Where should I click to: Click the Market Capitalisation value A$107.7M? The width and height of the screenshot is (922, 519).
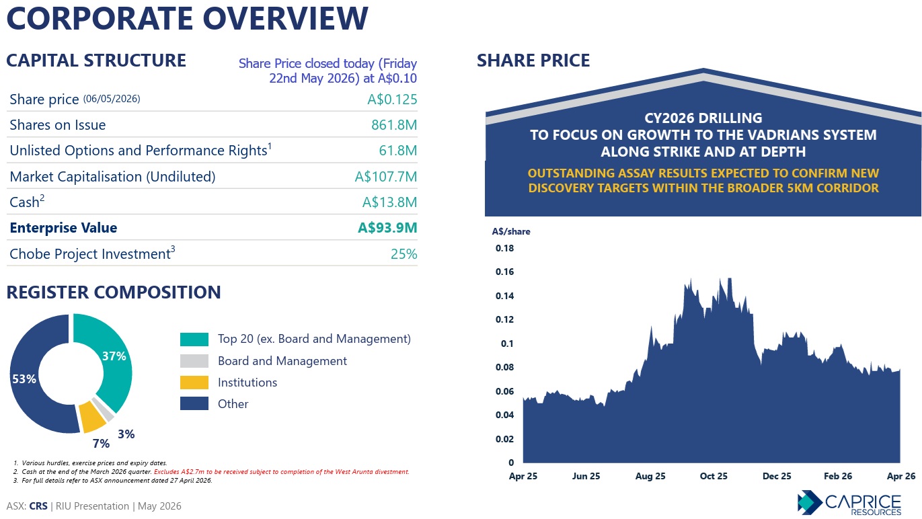pos(386,177)
